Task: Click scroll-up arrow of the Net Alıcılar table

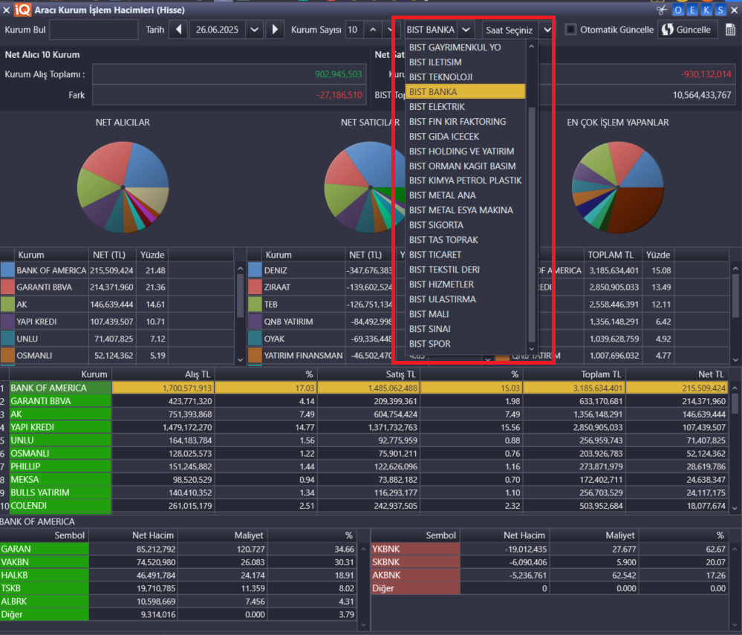Action: [240, 269]
